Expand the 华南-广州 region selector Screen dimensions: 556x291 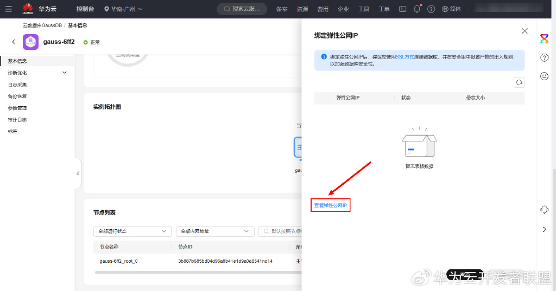[123, 9]
